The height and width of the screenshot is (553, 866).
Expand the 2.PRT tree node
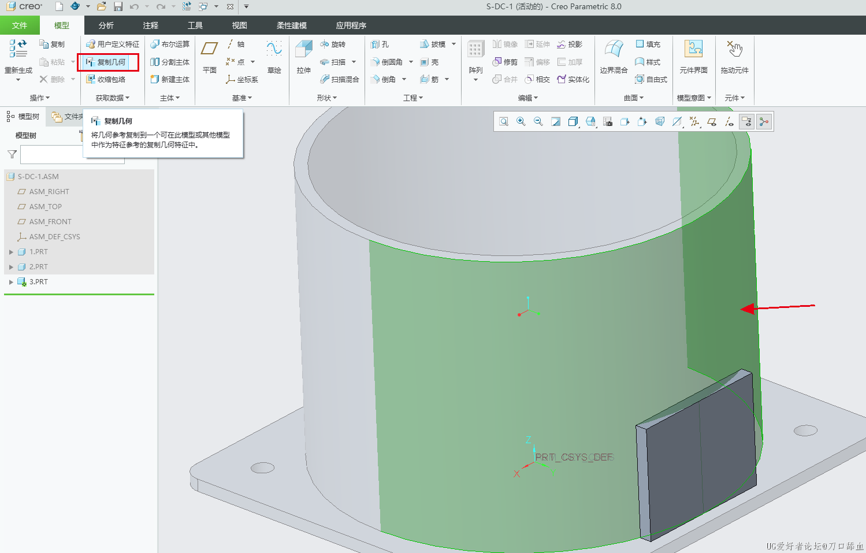pos(11,267)
